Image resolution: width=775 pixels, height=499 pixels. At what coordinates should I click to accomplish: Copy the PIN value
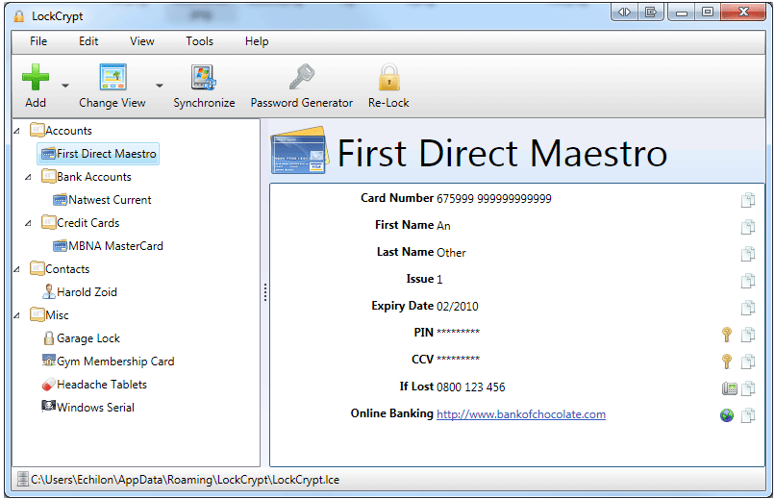[748, 335]
